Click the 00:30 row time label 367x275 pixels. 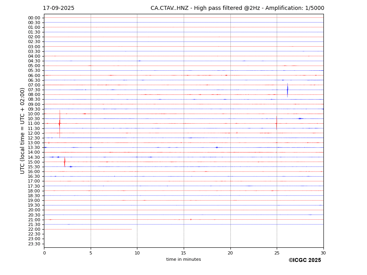point(34,23)
